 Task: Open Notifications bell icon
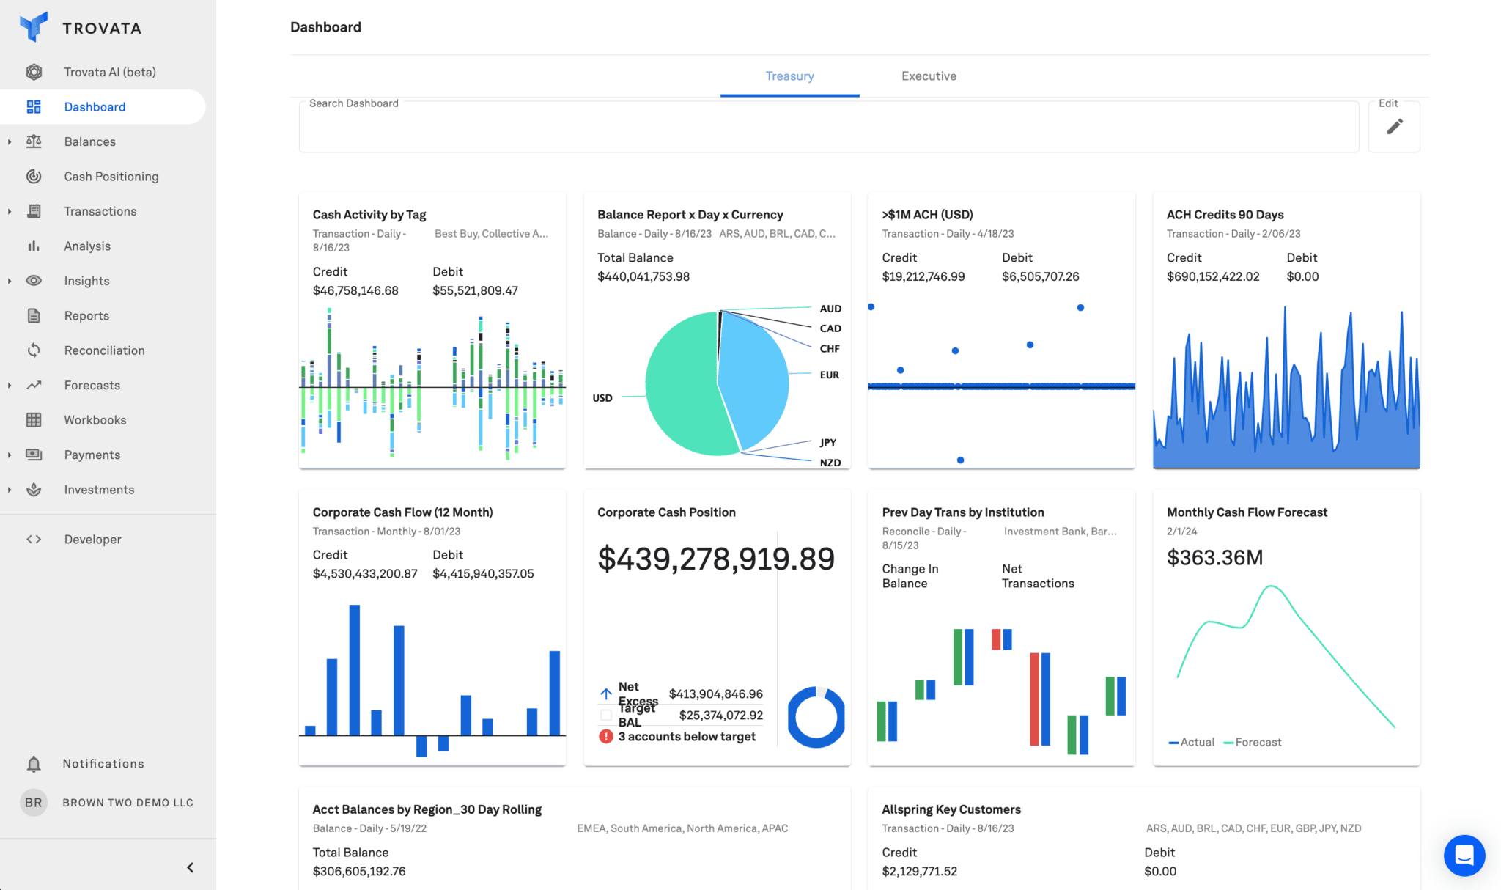(x=34, y=764)
